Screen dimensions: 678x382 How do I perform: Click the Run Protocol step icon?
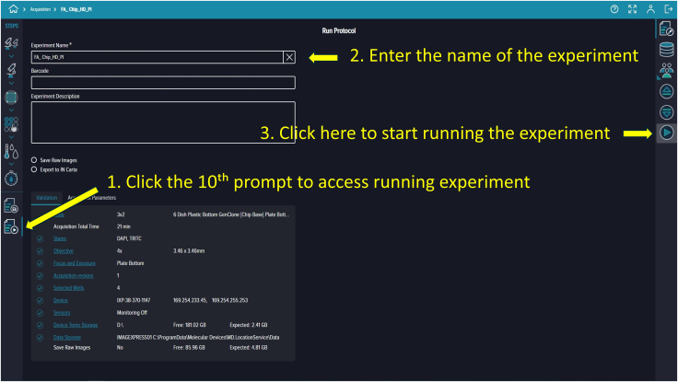point(11,226)
